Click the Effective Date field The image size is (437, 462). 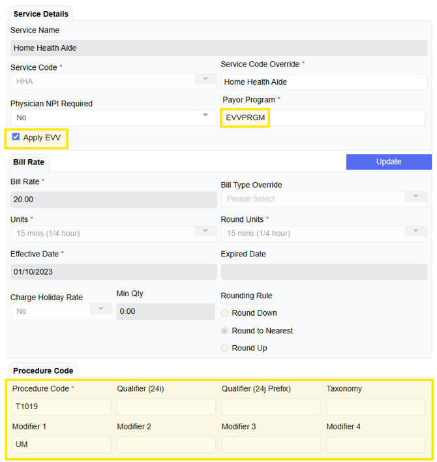113,272
